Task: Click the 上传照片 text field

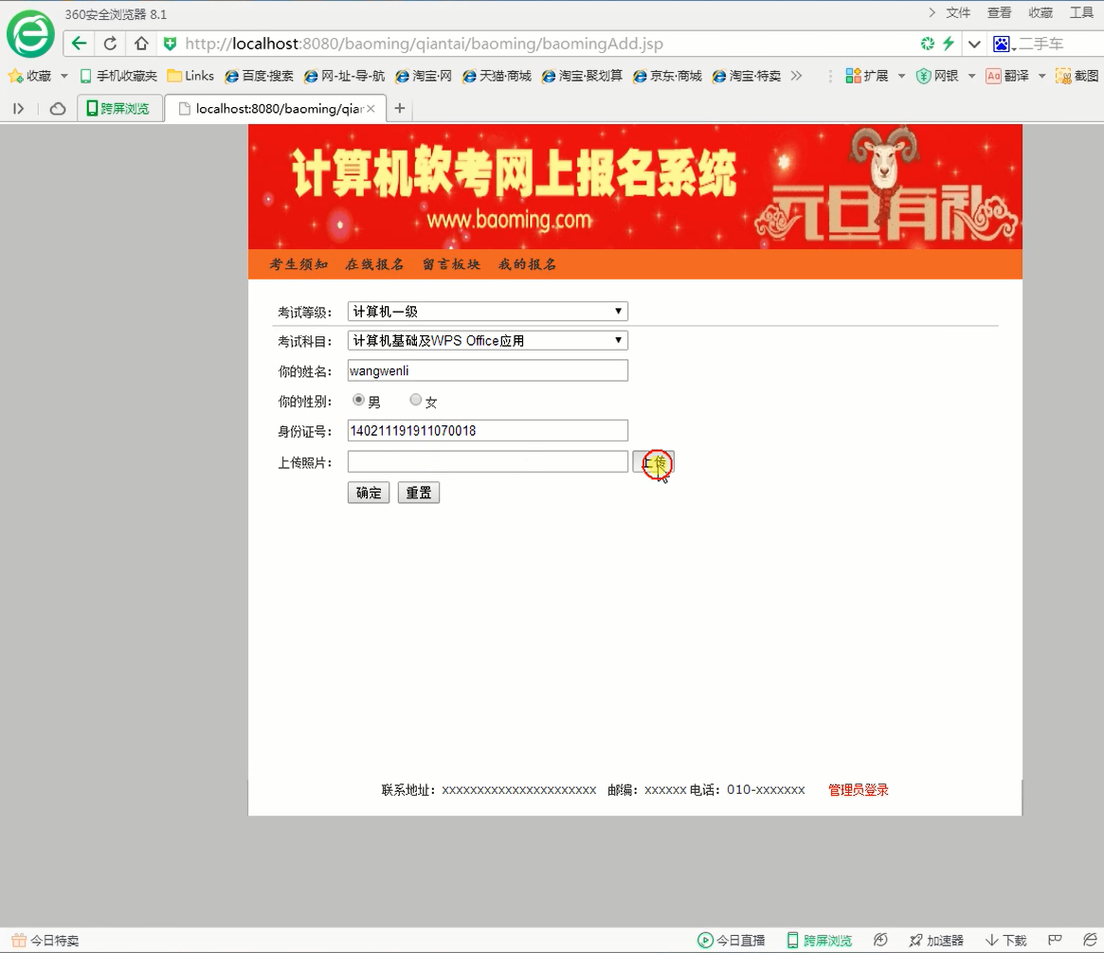Action: 487,461
